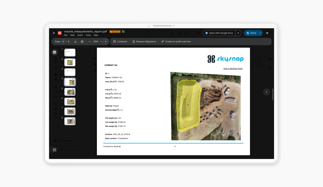Select page 6 thumbnail
The height and width of the screenshot is (187, 323).
point(70,102)
